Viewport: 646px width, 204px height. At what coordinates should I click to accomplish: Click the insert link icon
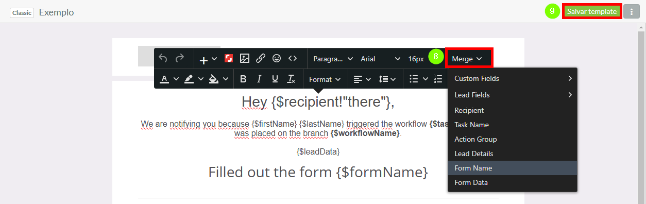click(261, 59)
